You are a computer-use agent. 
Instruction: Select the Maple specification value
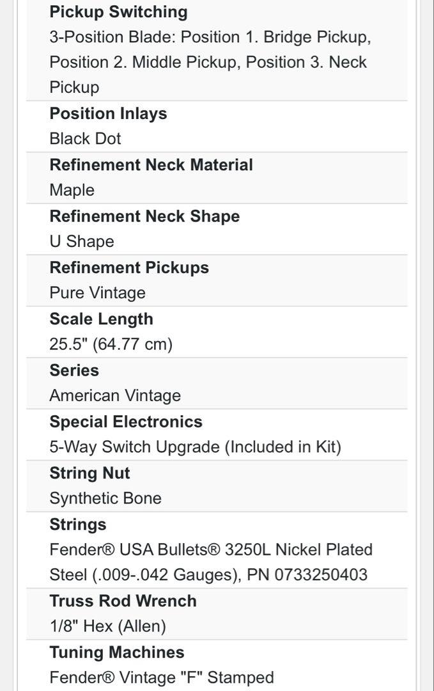pyautogui.click(x=72, y=190)
